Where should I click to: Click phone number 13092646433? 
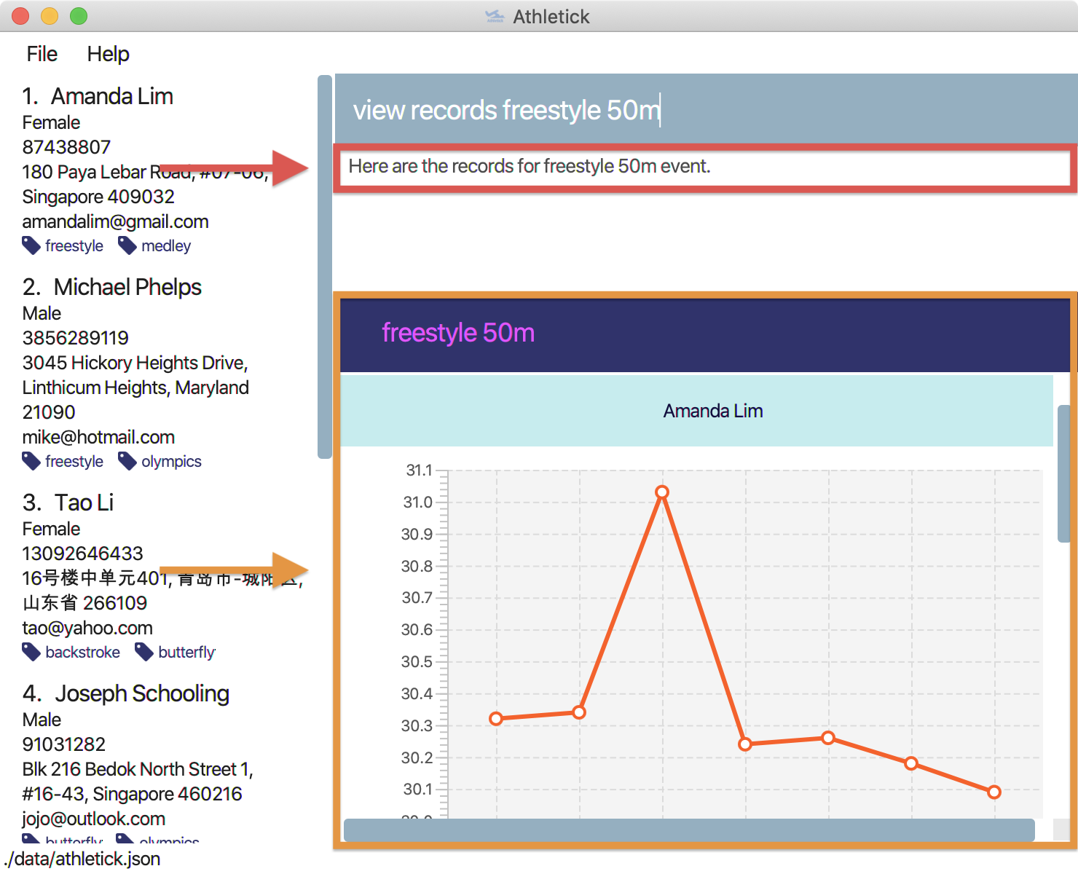(83, 554)
